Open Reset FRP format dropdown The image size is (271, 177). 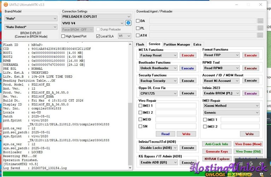(222, 55)
